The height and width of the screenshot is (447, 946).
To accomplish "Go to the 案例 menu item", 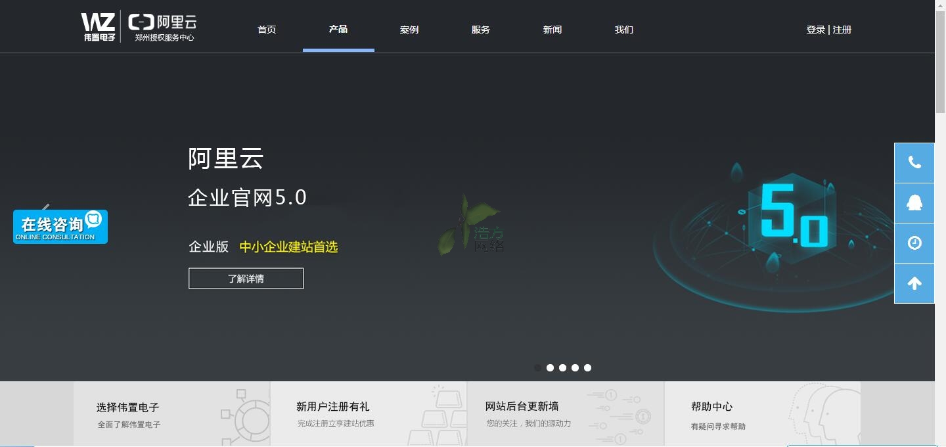I will (409, 30).
